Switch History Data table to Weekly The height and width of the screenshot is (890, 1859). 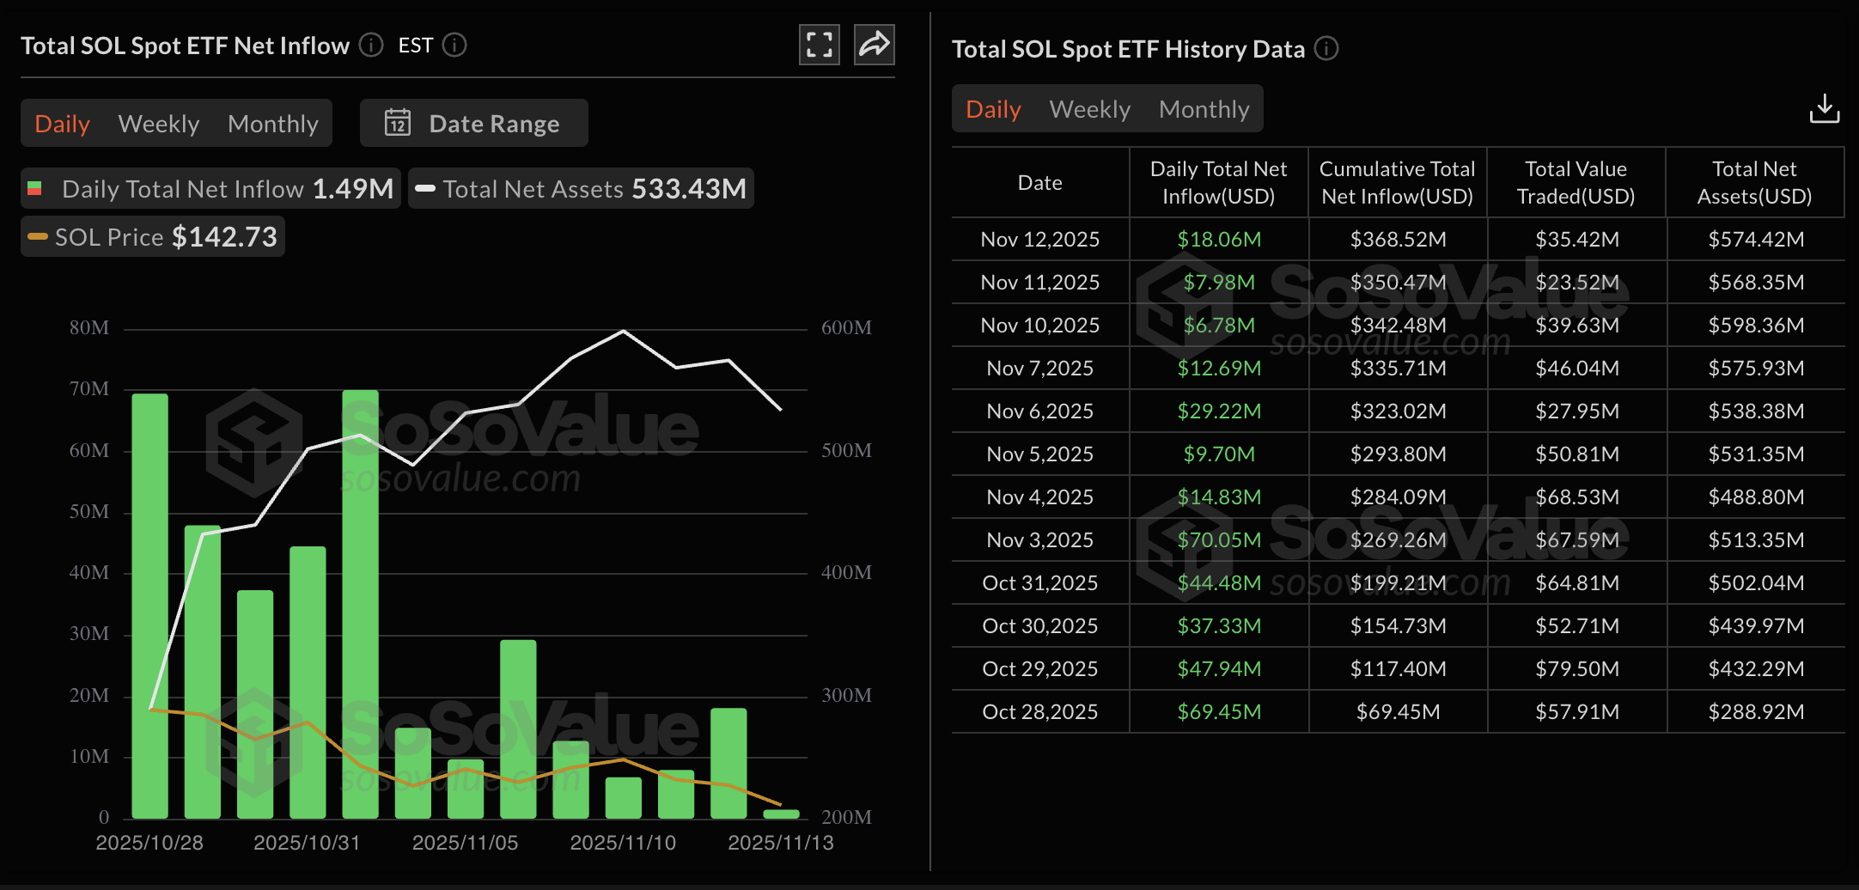(x=1088, y=108)
